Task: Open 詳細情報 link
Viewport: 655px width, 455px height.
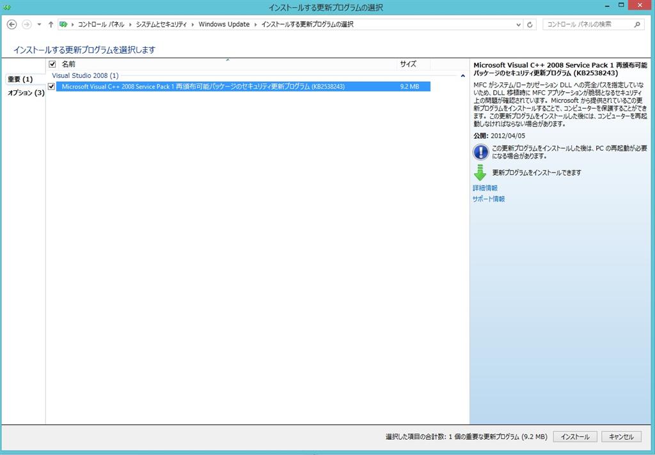Action: pyautogui.click(x=485, y=189)
